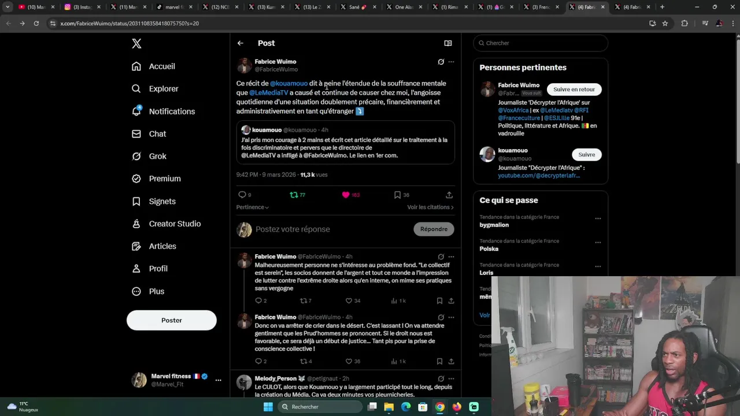
Task: Open more options for bygmalion trend
Action: click(x=598, y=218)
